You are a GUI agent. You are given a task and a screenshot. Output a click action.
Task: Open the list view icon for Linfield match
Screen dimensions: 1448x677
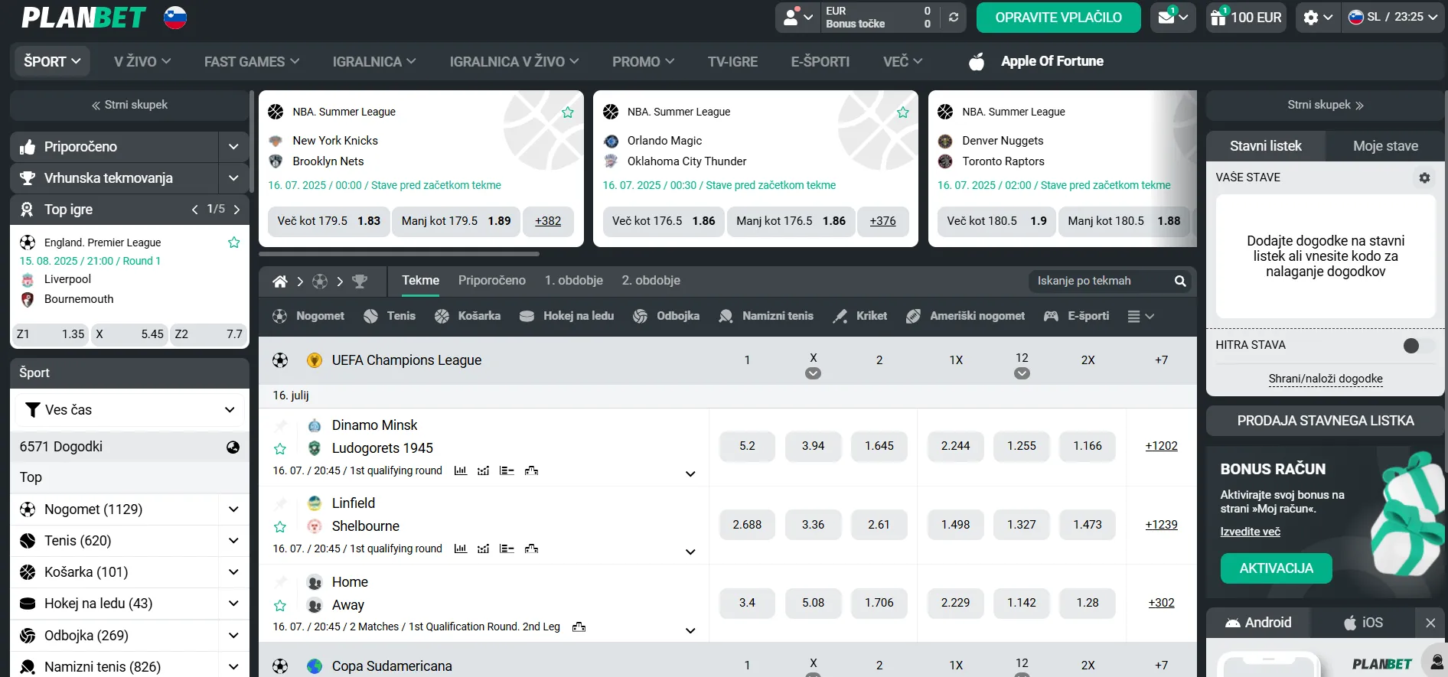pyautogui.click(x=507, y=548)
